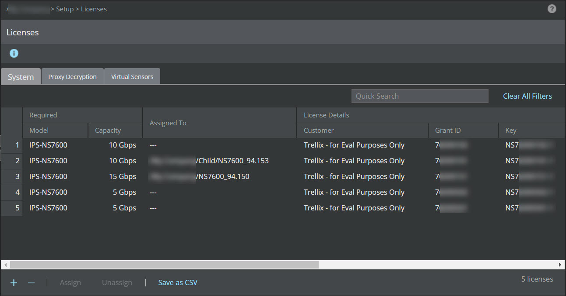
Task: Sort by the Model column header
Action: click(55, 130)
